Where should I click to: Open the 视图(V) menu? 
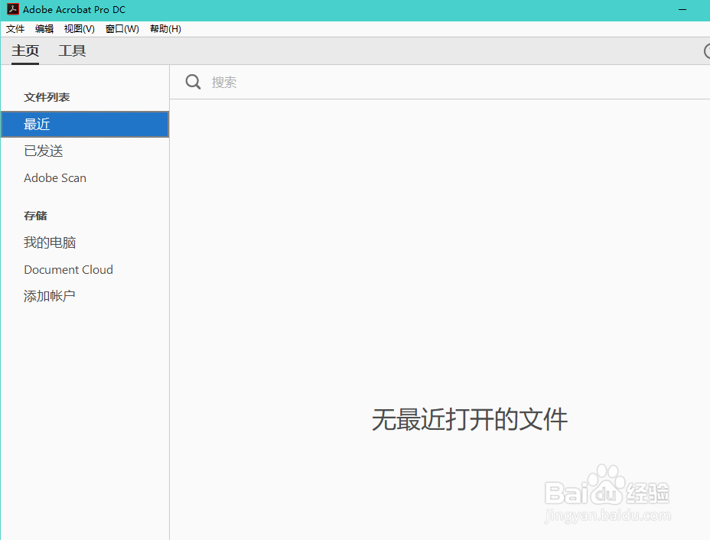point(80,29)
